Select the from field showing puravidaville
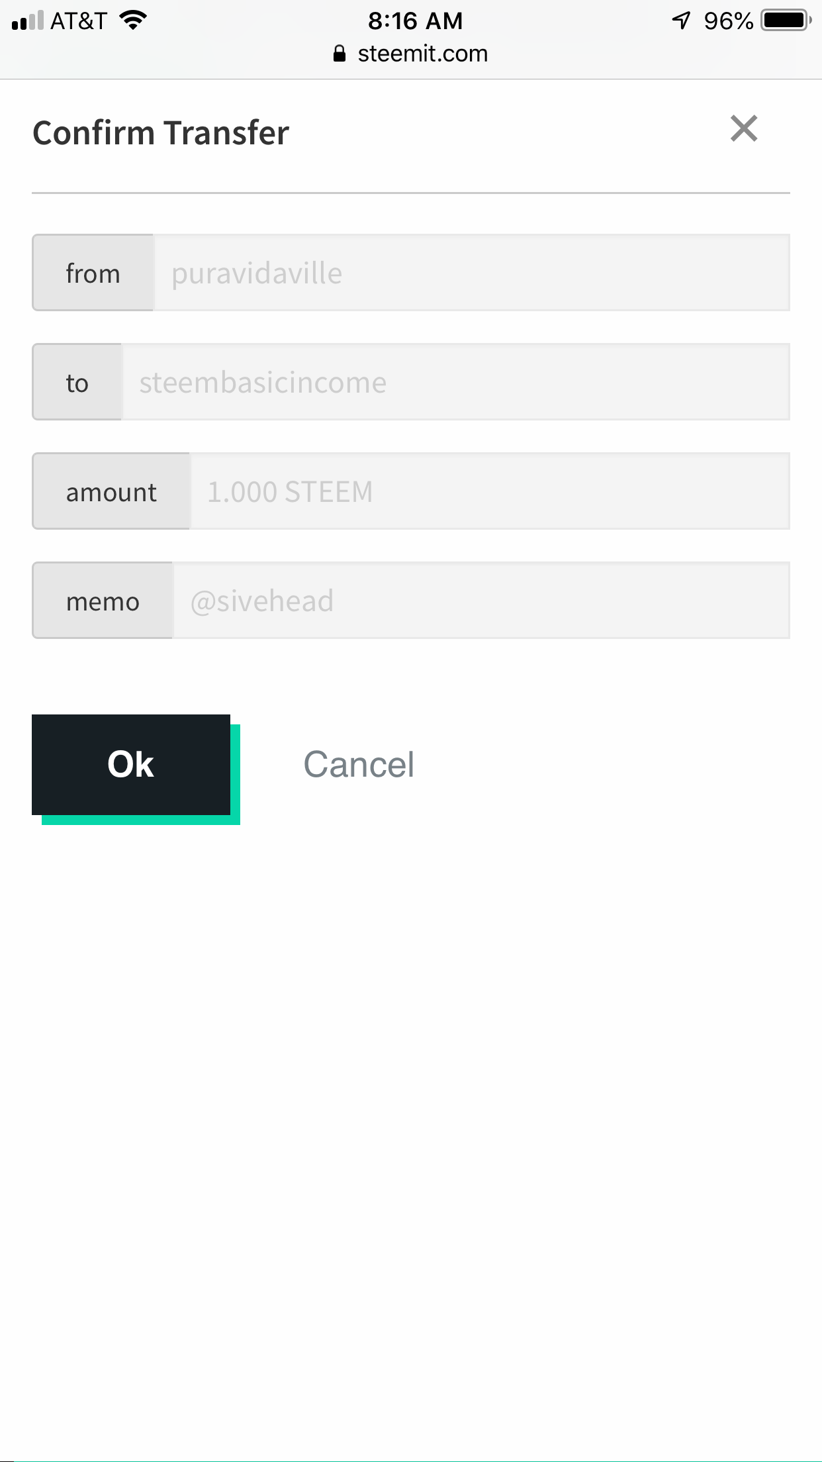822x1462 pixels. coord(472,272)
